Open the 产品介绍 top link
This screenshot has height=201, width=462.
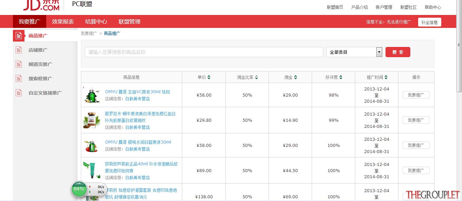(x=360, y=7)
